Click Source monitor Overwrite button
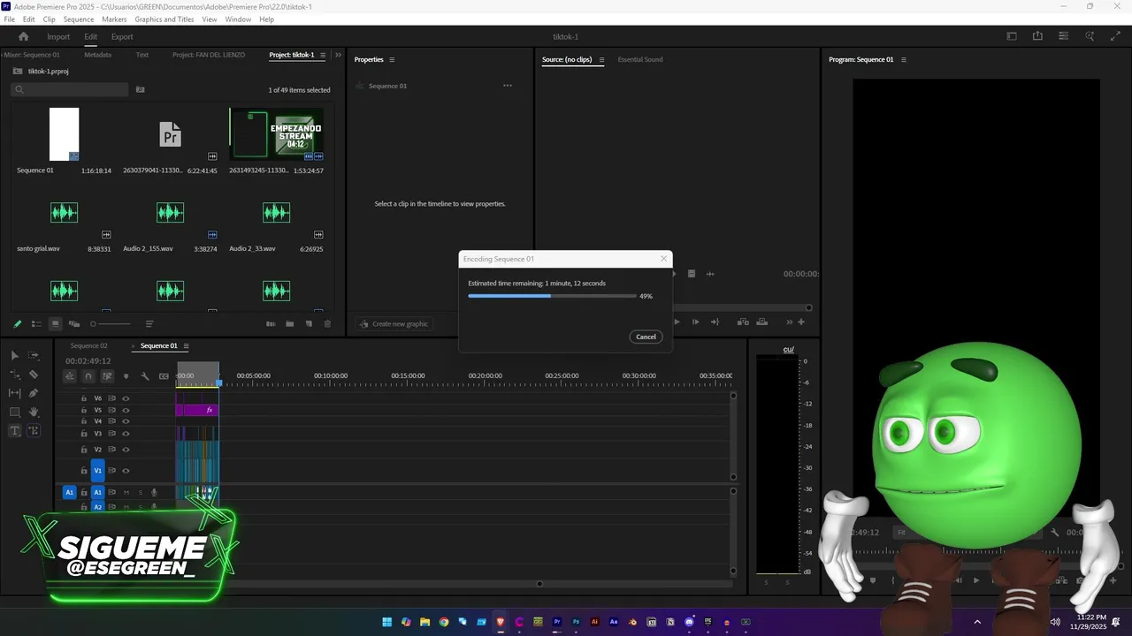Image resolution: width=1132 pixels, height=636 pixels. pyautogui.click(x=762, y=322)
